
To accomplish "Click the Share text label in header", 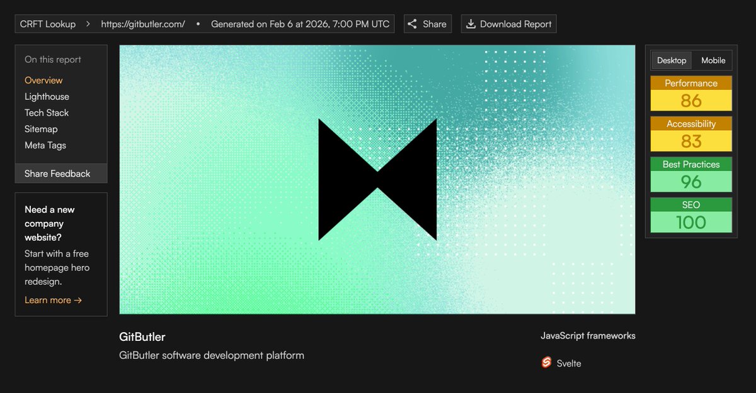I will coord(435,24).
